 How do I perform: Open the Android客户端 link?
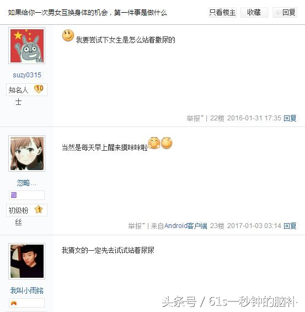pos(185,226)
